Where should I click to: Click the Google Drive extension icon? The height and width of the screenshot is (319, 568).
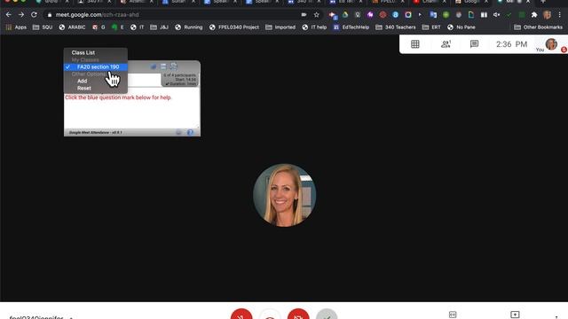click(x=345, y=15)
